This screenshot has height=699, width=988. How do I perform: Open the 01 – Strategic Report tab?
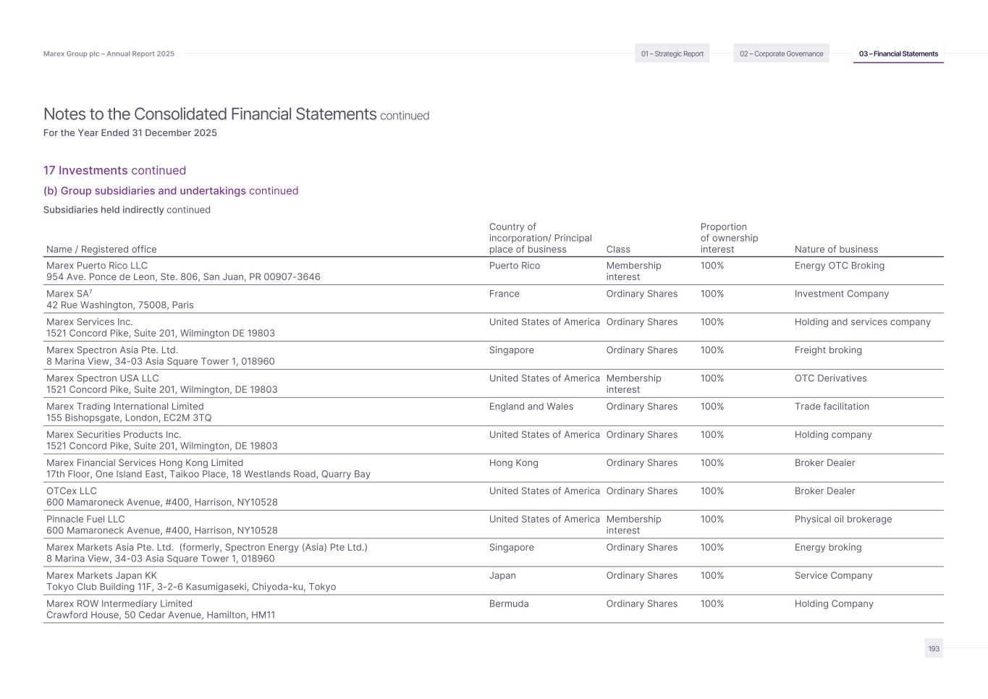672,54
